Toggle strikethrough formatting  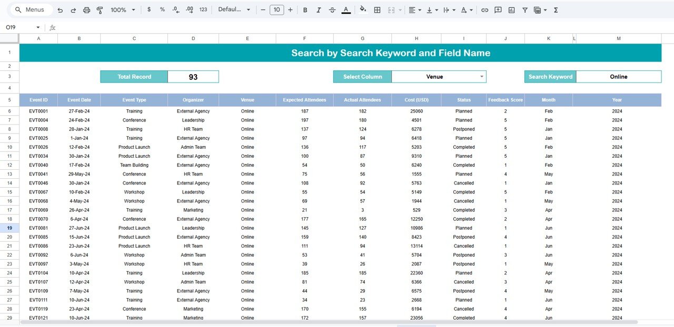click(x=332, y=10)
